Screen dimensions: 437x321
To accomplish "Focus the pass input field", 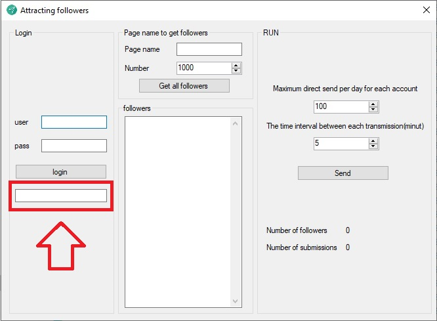I will click(73, 146).
